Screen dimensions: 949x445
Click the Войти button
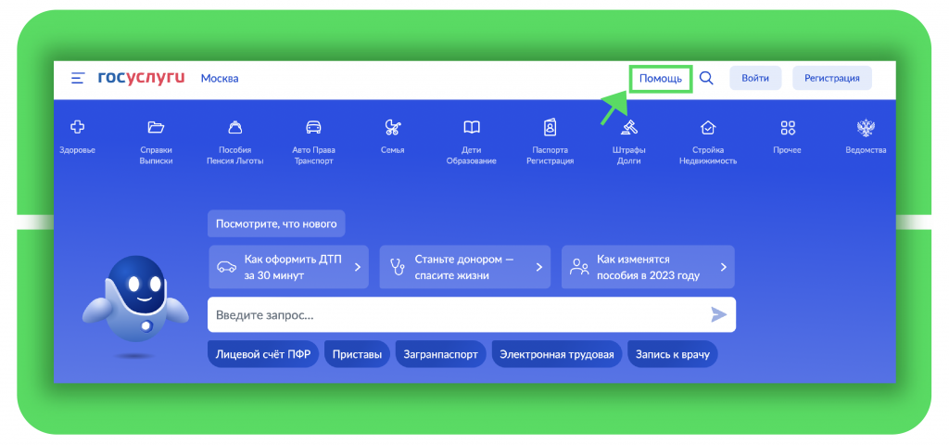coord(755,78)
